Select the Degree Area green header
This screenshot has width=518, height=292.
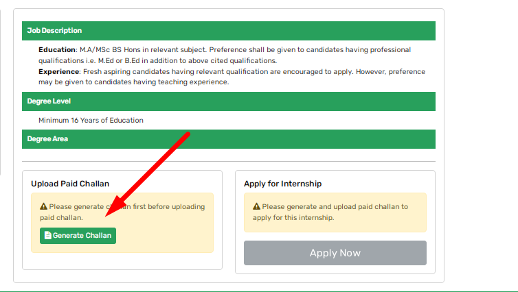[x=228, y=139]
